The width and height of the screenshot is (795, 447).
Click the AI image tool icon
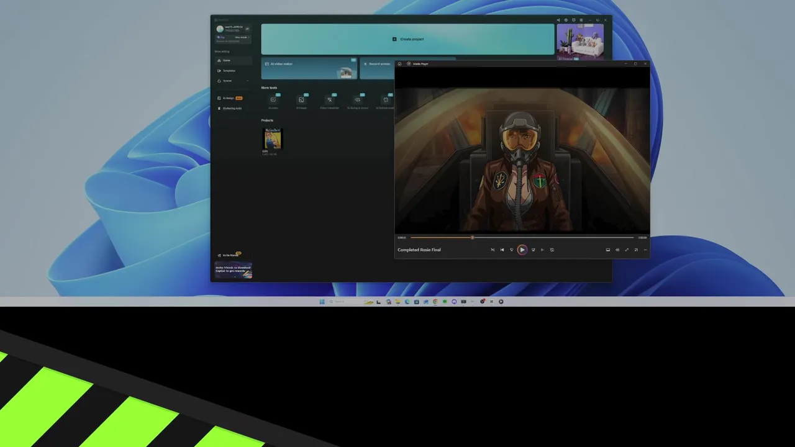[301, 100]
